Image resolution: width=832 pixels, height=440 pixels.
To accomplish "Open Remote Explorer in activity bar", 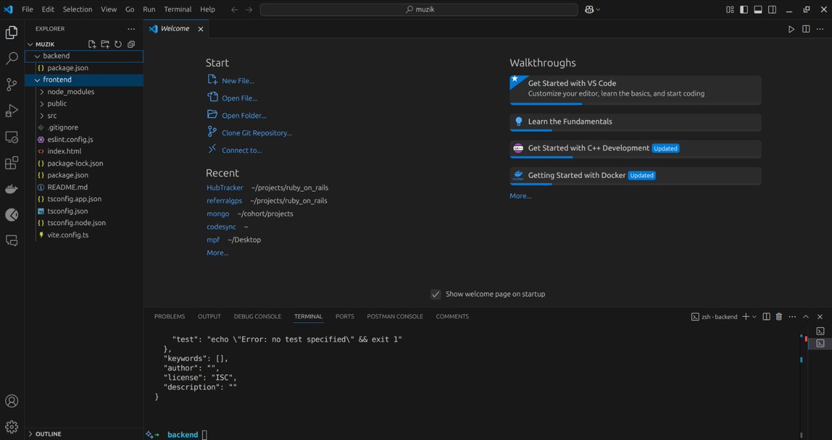I will (x=12, y=137).
